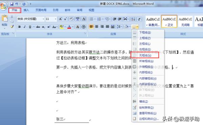Choose 上框线(P) menu item
The image size is (203, 125).
click(x=148, y=38)
